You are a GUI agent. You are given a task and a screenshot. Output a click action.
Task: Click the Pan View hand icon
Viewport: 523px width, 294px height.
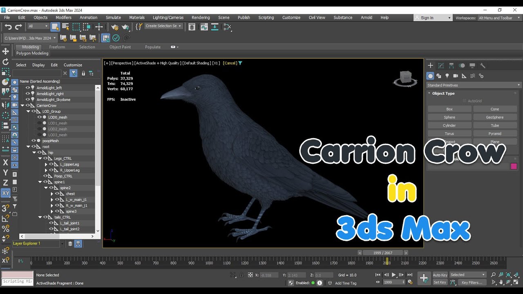pos(501,282)
